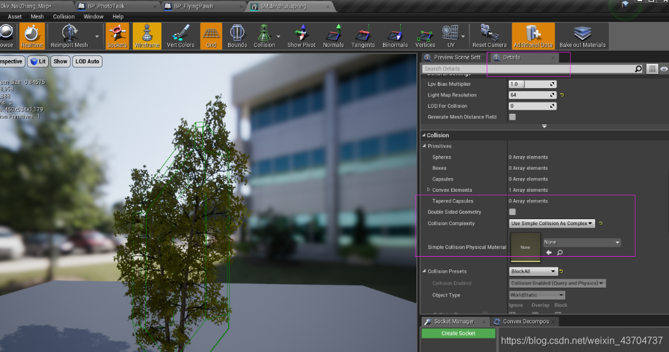Show mesh Tangents
This screenshot has height=352, width=669.
point(363,36)
